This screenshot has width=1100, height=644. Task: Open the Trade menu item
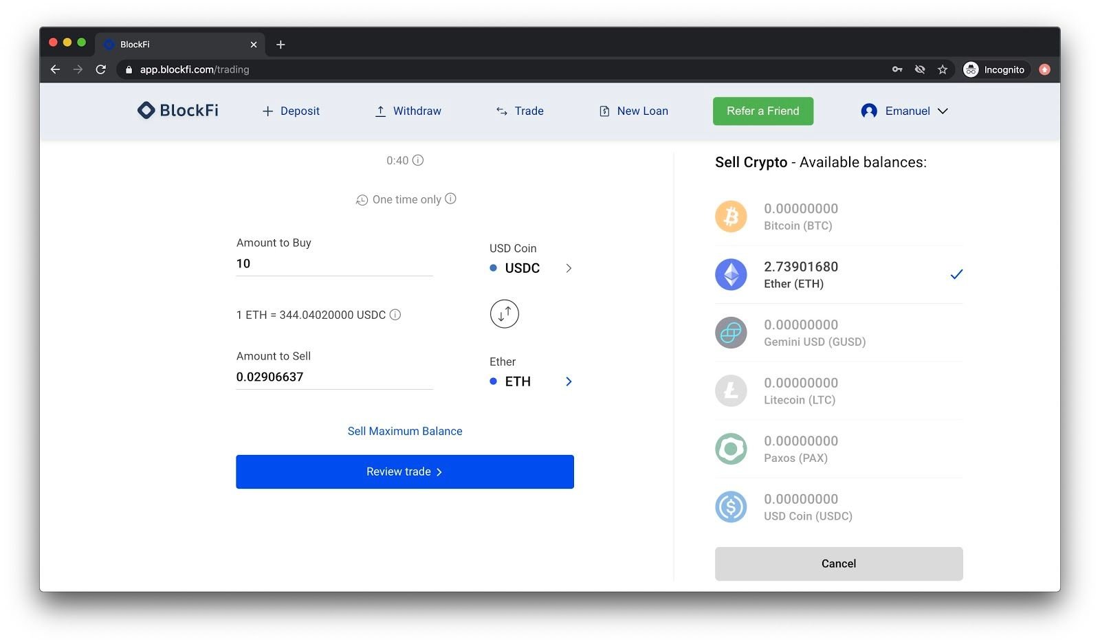coord(520,111)
